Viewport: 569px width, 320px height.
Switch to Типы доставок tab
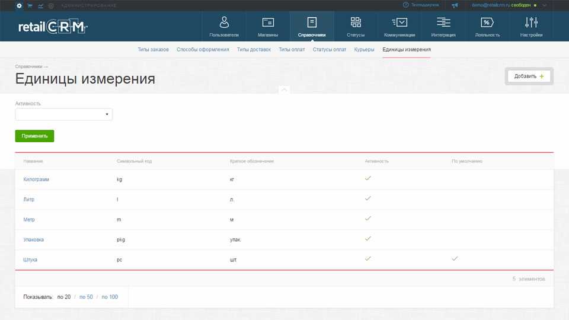(x=254, y=49)
